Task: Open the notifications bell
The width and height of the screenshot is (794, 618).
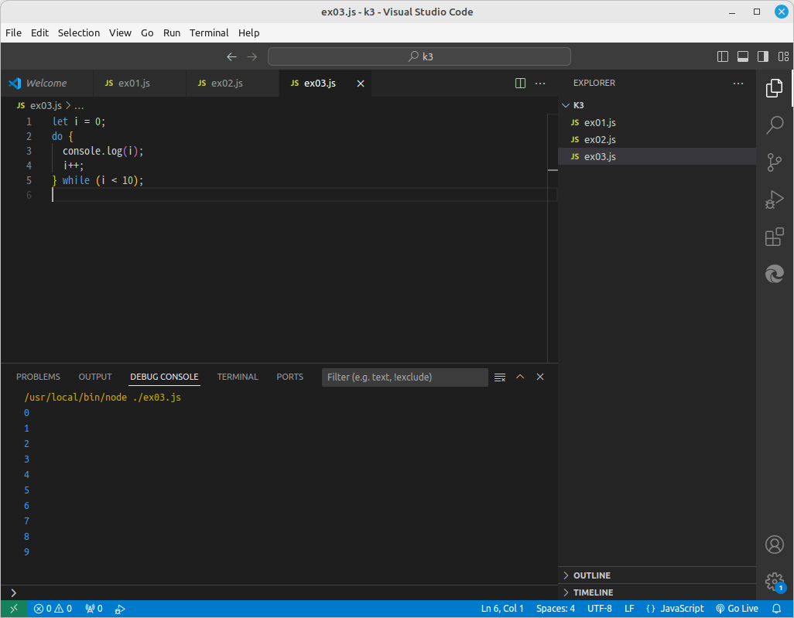Action: [x=776, y=609]
